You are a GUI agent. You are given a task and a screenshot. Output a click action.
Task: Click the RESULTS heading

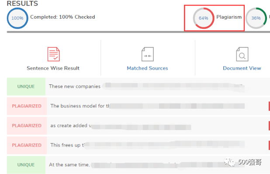(22, 3)
